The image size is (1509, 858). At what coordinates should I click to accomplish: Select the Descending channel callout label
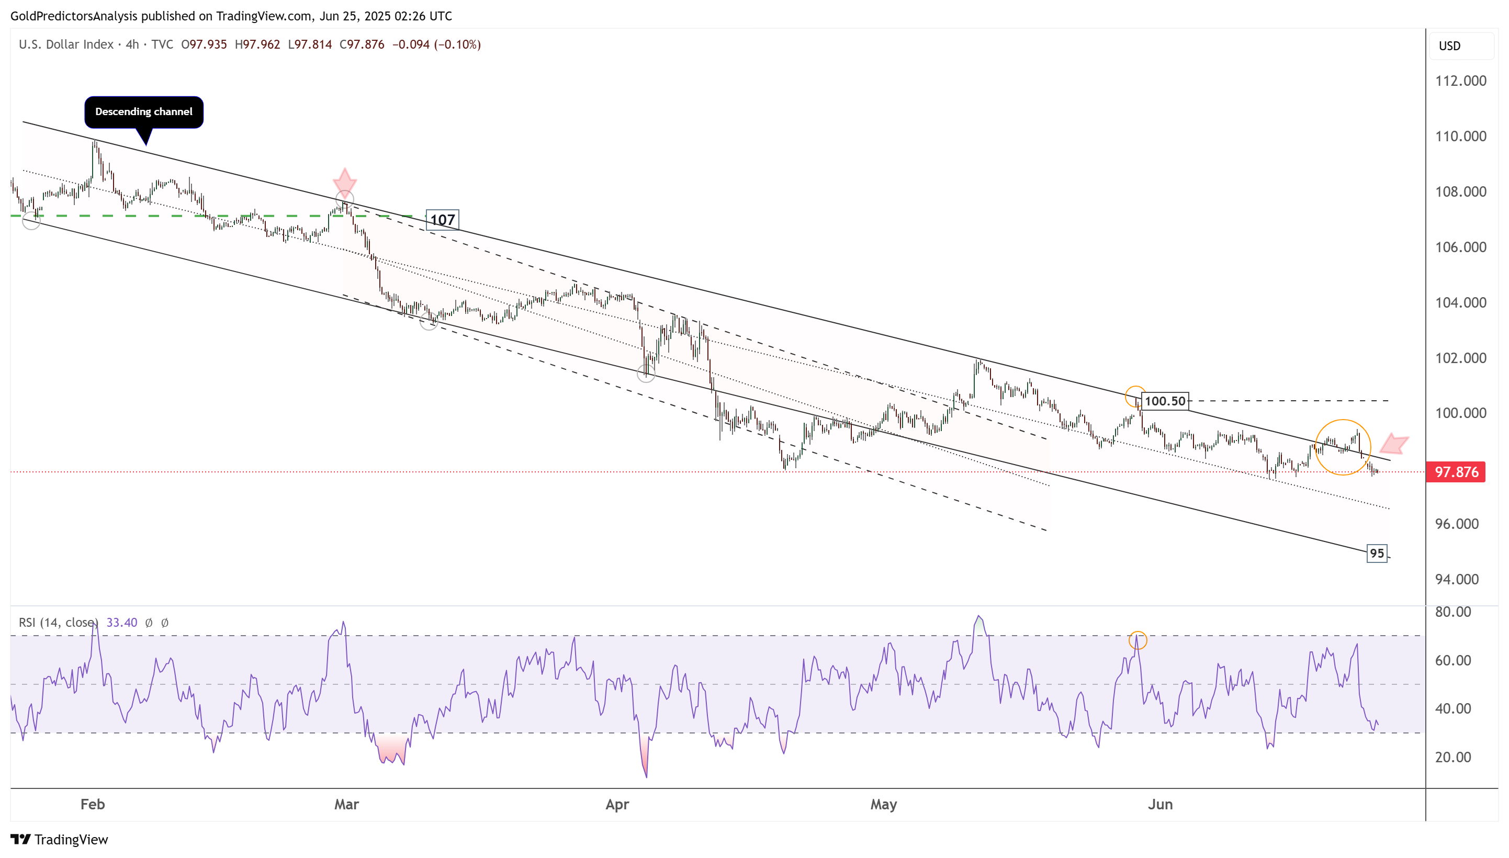(x=144, y=112)
